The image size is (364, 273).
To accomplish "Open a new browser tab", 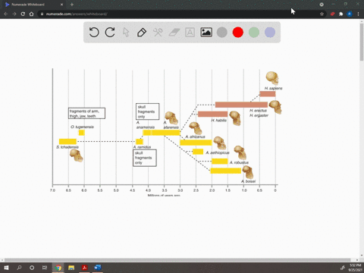I will point(72,5).
